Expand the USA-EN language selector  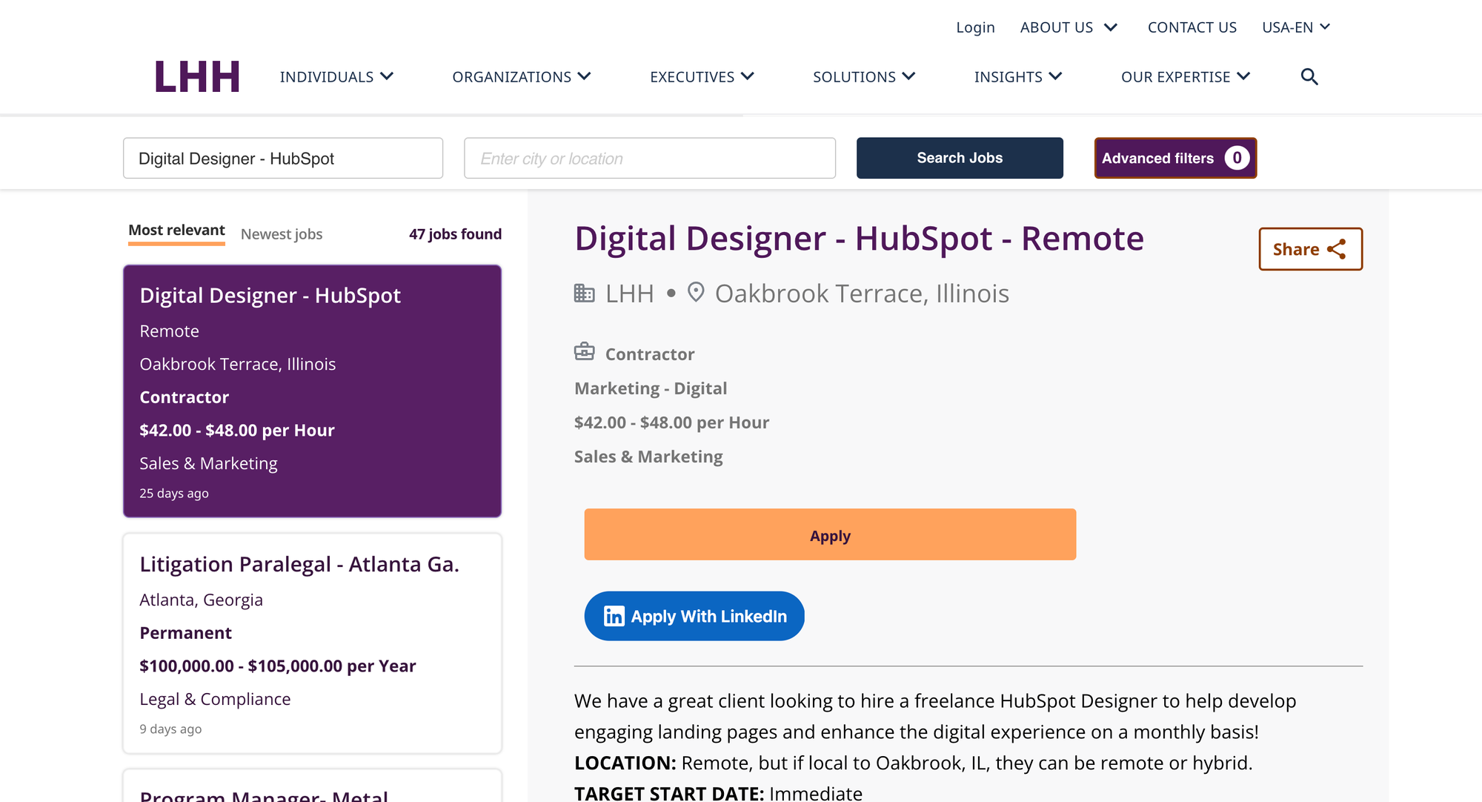1296,27
